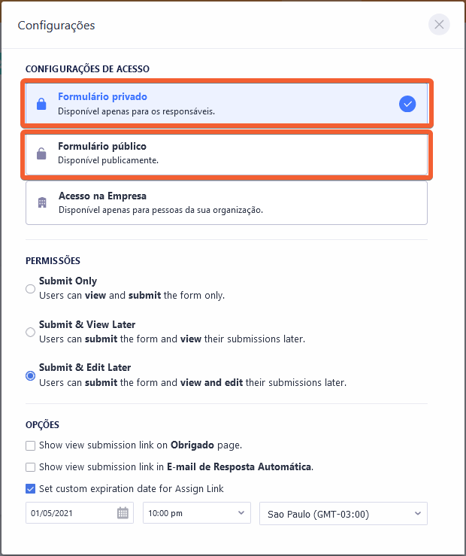
Task: Uncheck Set custom expiration date for Assign Link
Action: pyautogui.click(x=31, y=488)
